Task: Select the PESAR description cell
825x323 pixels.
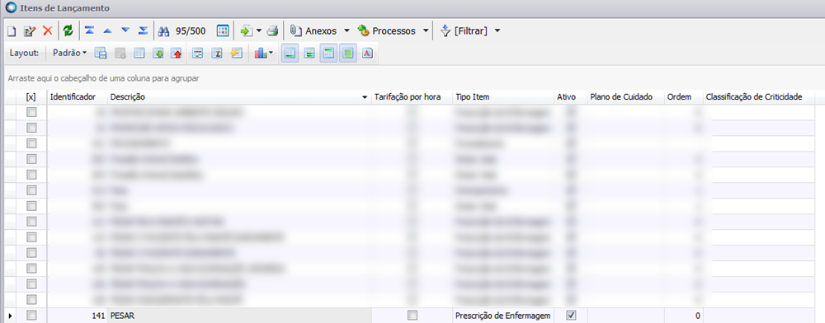Action: pyautogui.click(x=239, y=316)
